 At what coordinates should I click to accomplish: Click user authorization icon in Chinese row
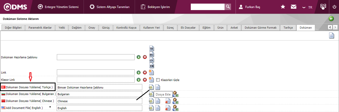pos(176,101)
